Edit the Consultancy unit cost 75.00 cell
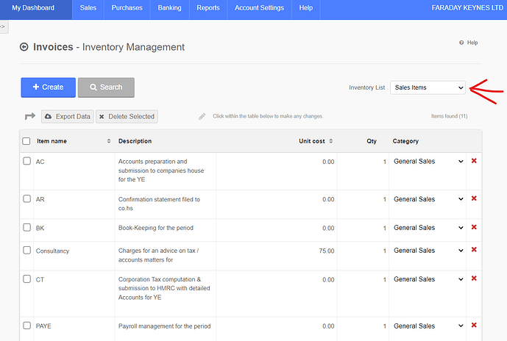The height and width of the screenshot is (341, 507). click(x=277, y=256)
